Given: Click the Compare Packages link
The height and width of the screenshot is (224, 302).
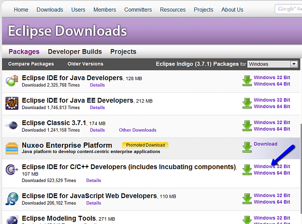Looking at the screenshot, I should 31,64.
